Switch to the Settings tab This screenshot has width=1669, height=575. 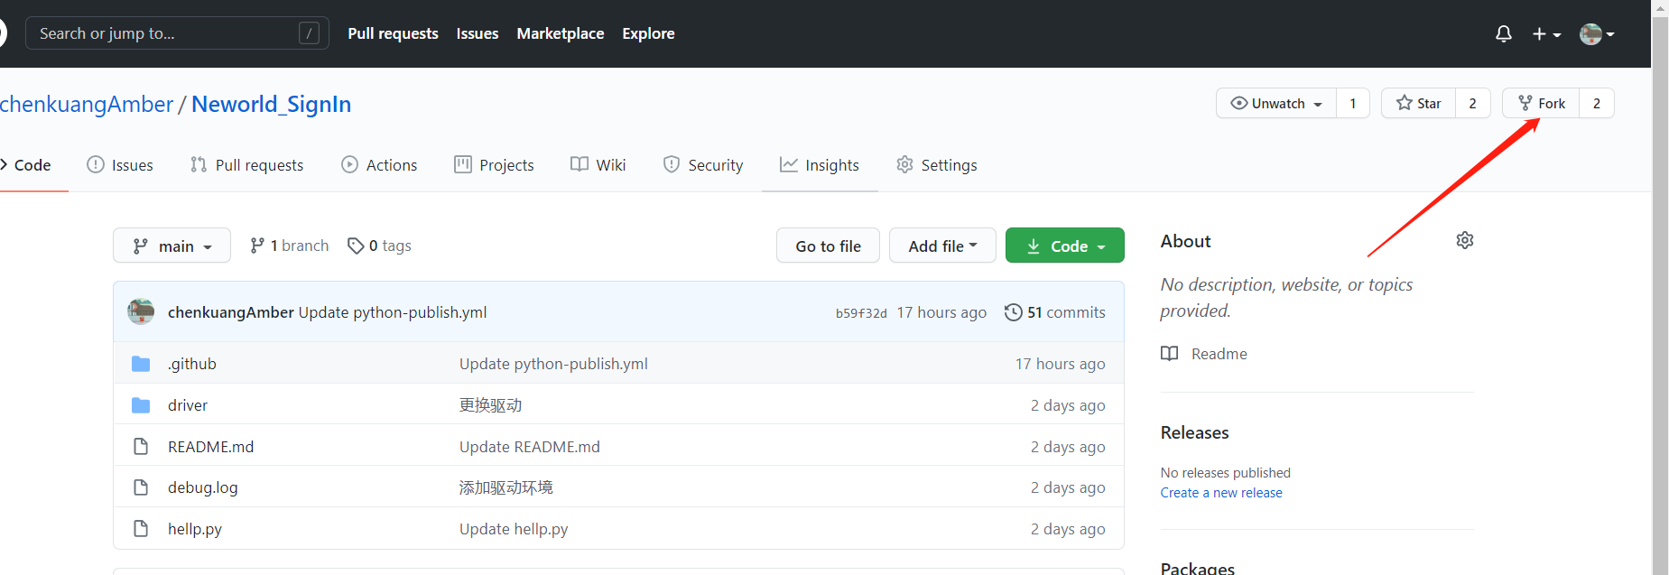937,165
